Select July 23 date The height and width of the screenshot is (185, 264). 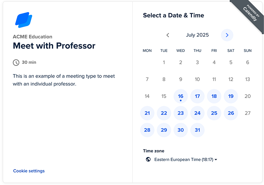[x=180, y=113]
